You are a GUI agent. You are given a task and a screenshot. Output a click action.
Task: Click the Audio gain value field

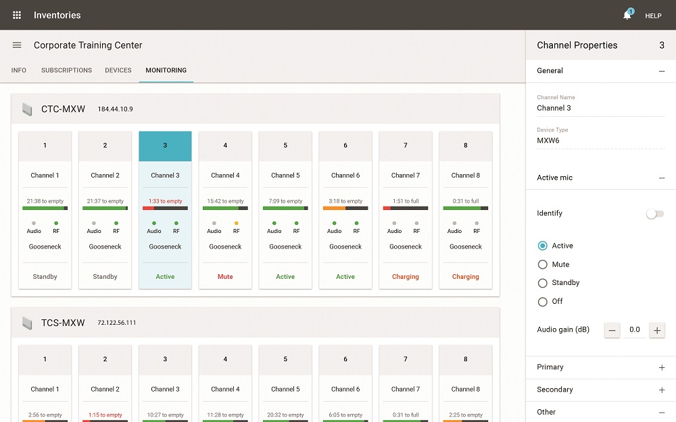[x=635, y=330]
